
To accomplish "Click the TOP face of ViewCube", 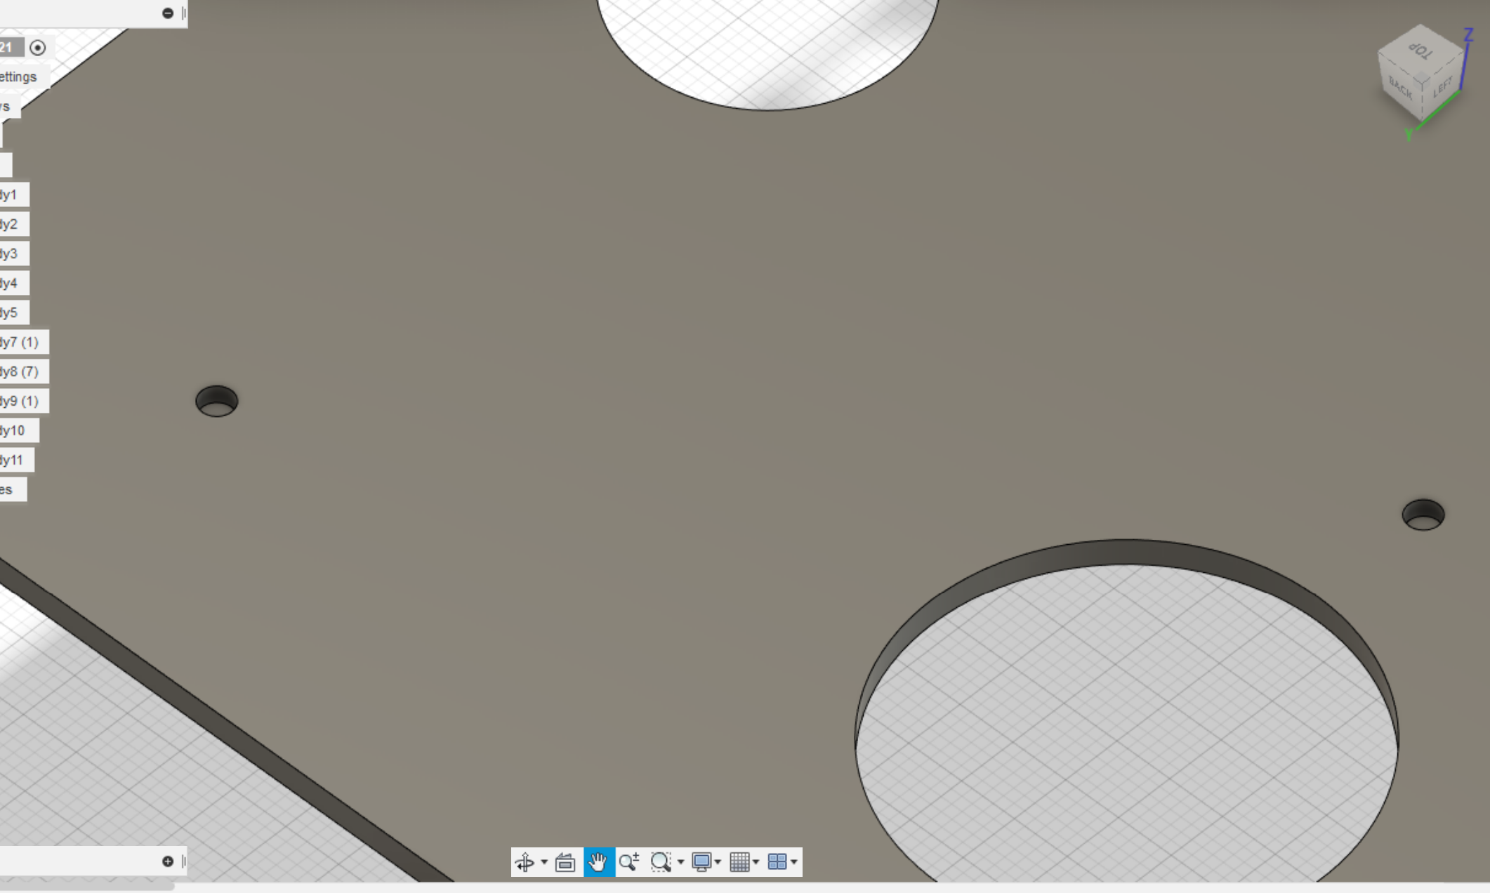I will pyautogui.click(x=1420, y=50).
